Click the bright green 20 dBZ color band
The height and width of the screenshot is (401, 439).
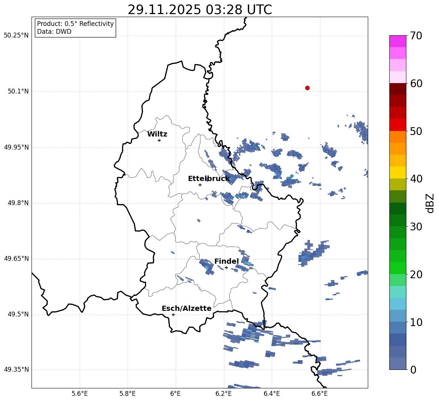(397, 268)
